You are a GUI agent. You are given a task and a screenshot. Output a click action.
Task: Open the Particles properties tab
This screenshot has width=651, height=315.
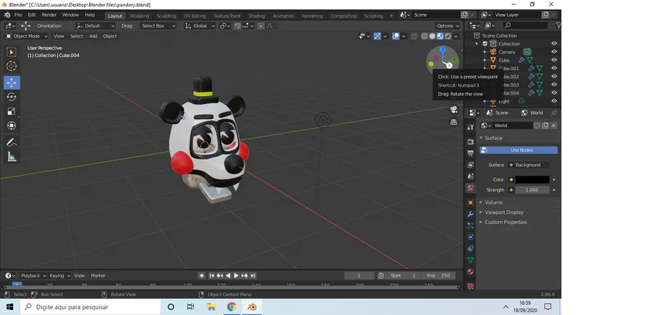pyautogui.click(x=470, y=226)
